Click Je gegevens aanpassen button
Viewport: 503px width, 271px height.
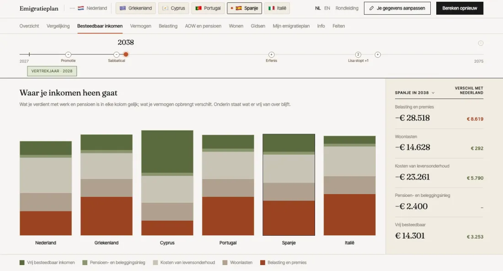tap(397, 8)
